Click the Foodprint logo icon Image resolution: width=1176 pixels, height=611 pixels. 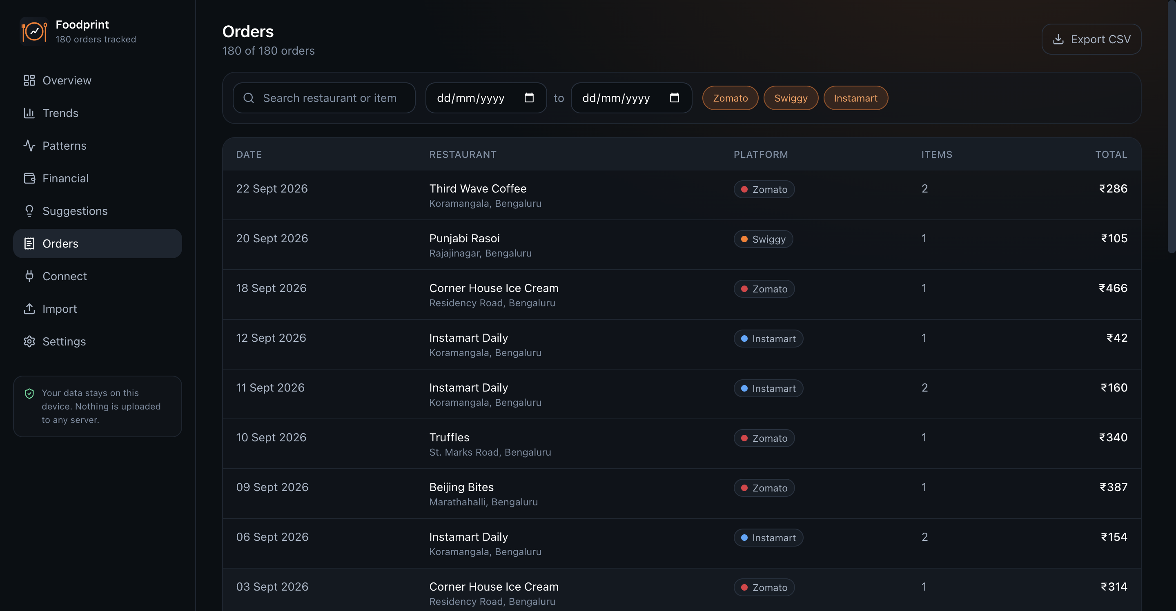33,31
